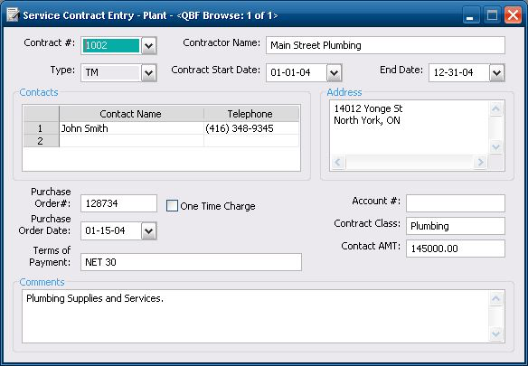Maximize the Service Contract Entry window
Image resolution: width=528 pixels, height=366 pixels.
(x=492, y=15)
